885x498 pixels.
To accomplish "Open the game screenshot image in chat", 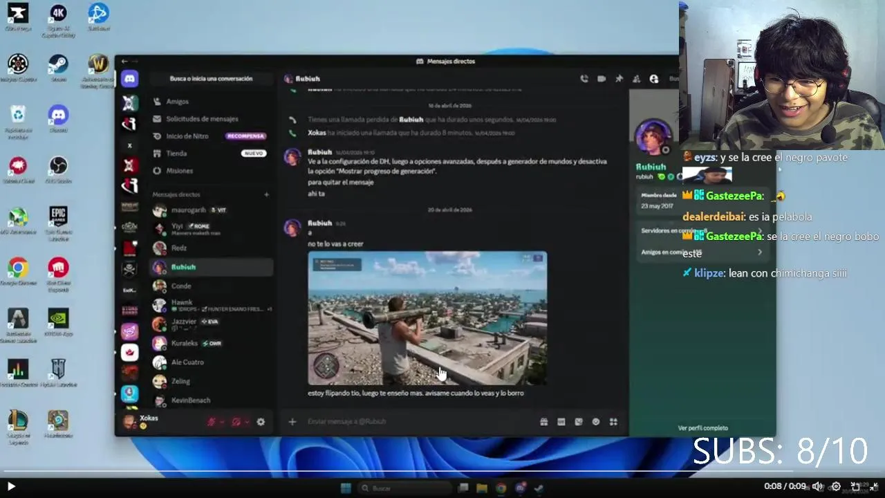I will click(x=427, y=318).
